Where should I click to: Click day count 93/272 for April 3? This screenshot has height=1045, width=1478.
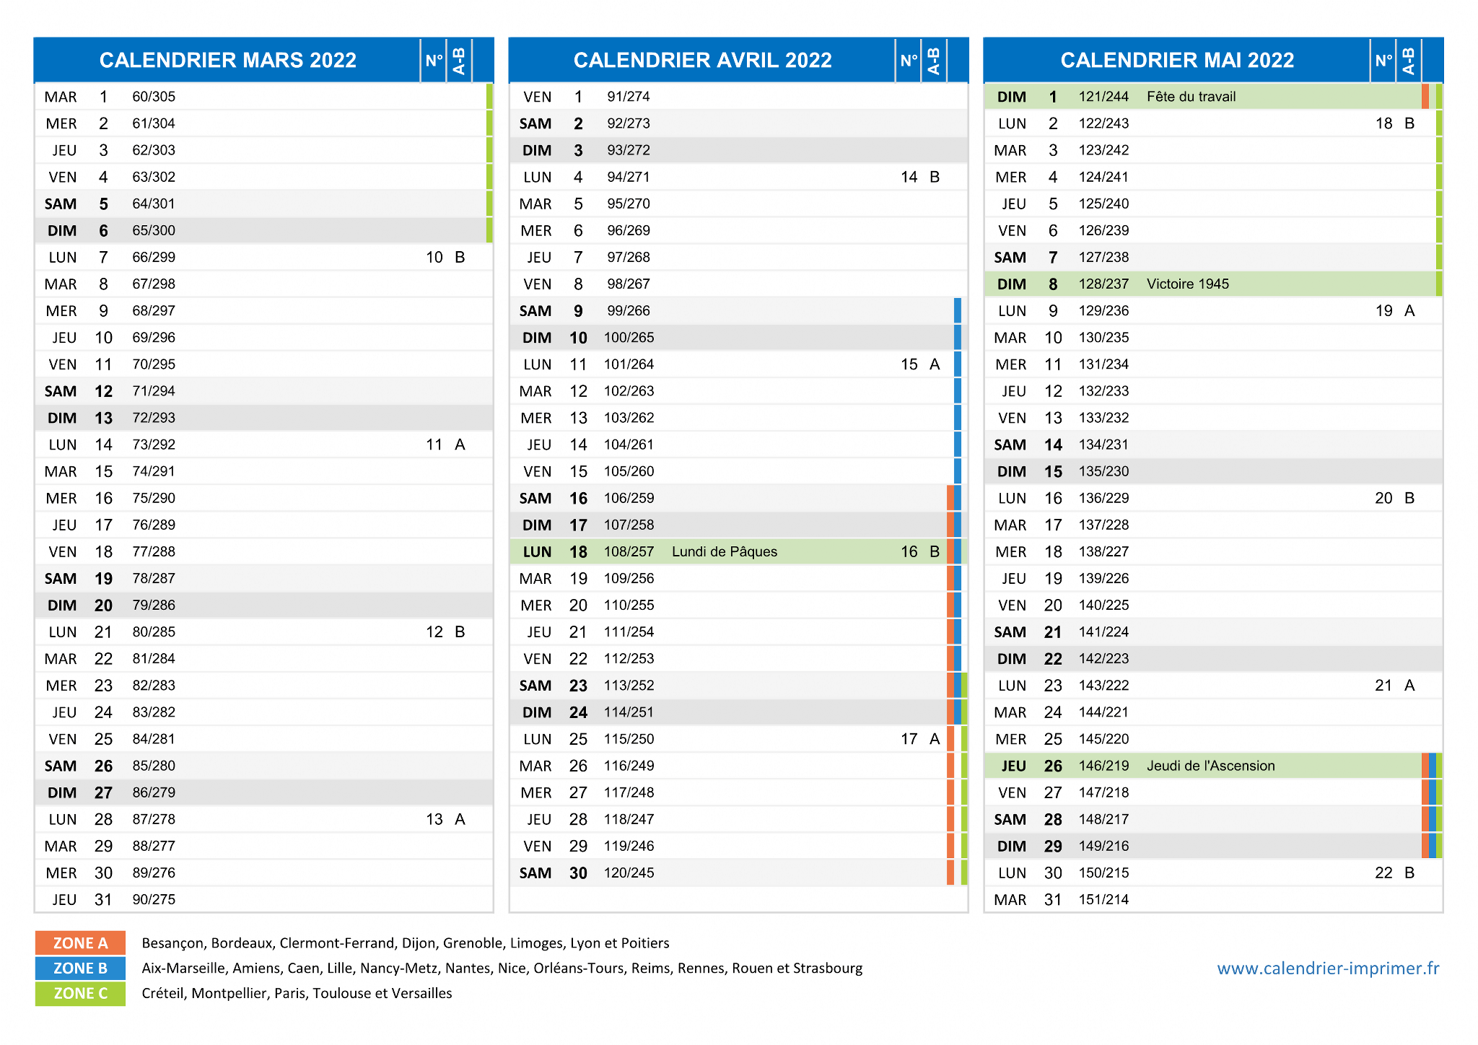629,150
